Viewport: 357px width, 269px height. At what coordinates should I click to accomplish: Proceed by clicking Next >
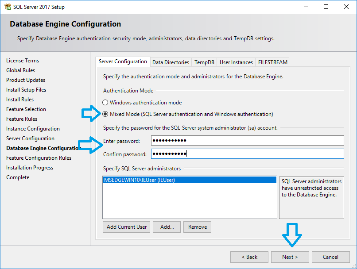tap(290, 257)
